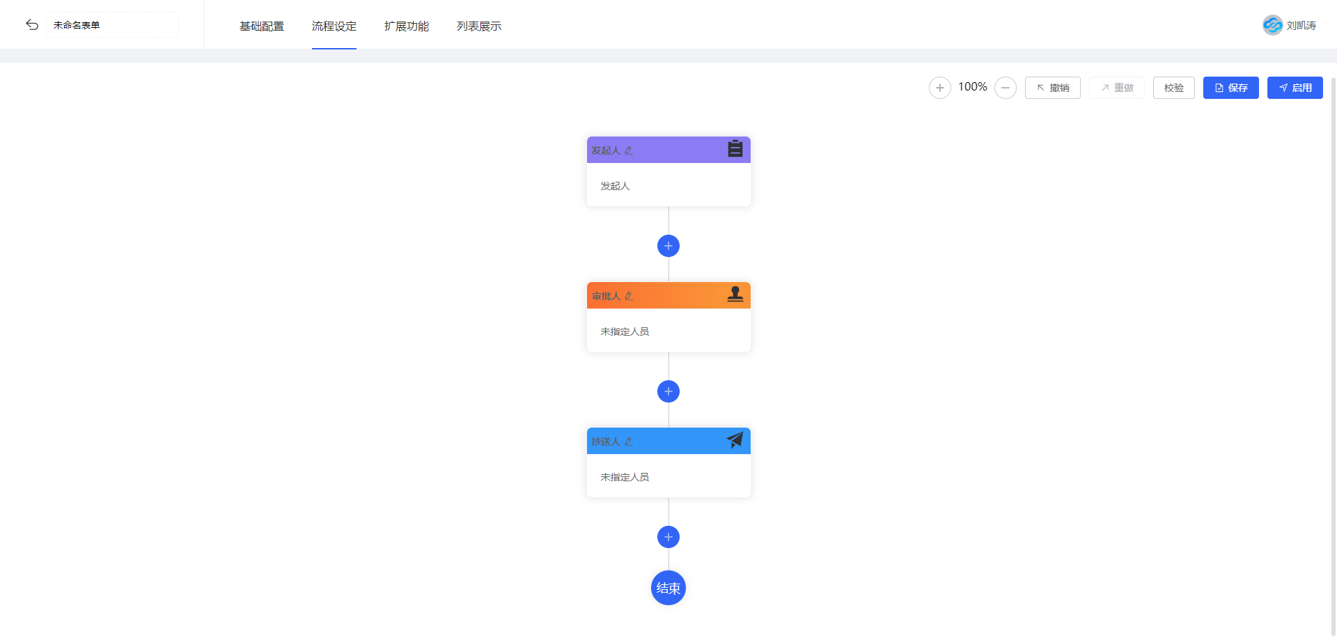1337x640 pixels.
Task: Add node below the 发起人 card
Action: click(x=668, y=246)
